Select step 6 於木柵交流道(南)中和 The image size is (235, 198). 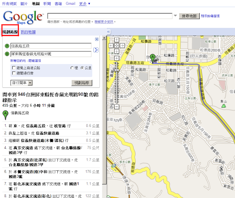point(51,174)
